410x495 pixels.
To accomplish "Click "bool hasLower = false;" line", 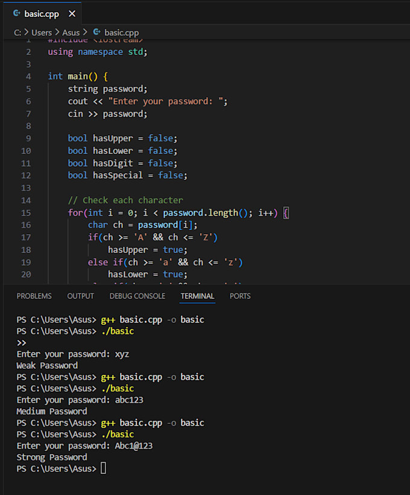I will point(122,151).
